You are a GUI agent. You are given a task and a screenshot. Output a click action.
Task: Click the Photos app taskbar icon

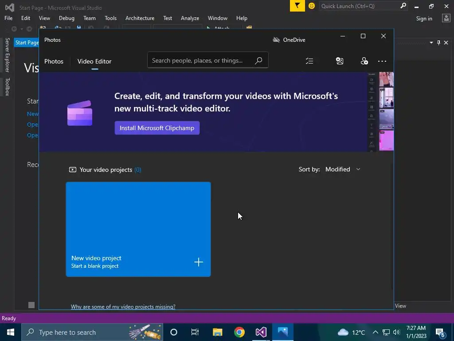(x=283, y=332)
